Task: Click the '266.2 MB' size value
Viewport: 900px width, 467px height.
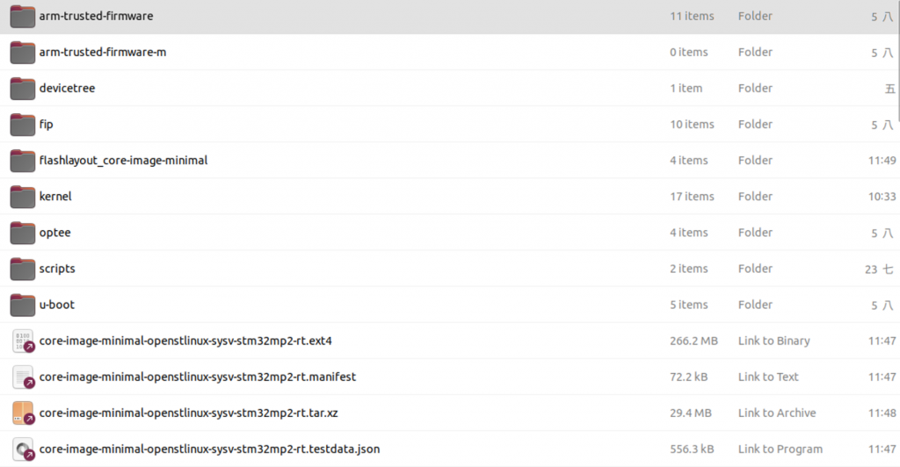Action: click(693, 341)
